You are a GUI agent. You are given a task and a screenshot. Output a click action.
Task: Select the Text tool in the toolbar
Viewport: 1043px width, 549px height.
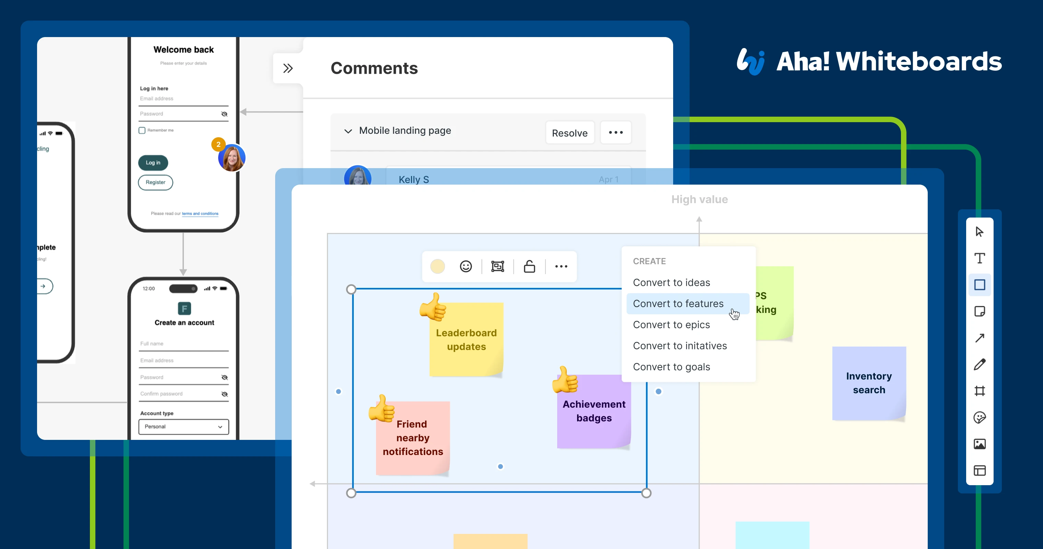pos(980,258)
